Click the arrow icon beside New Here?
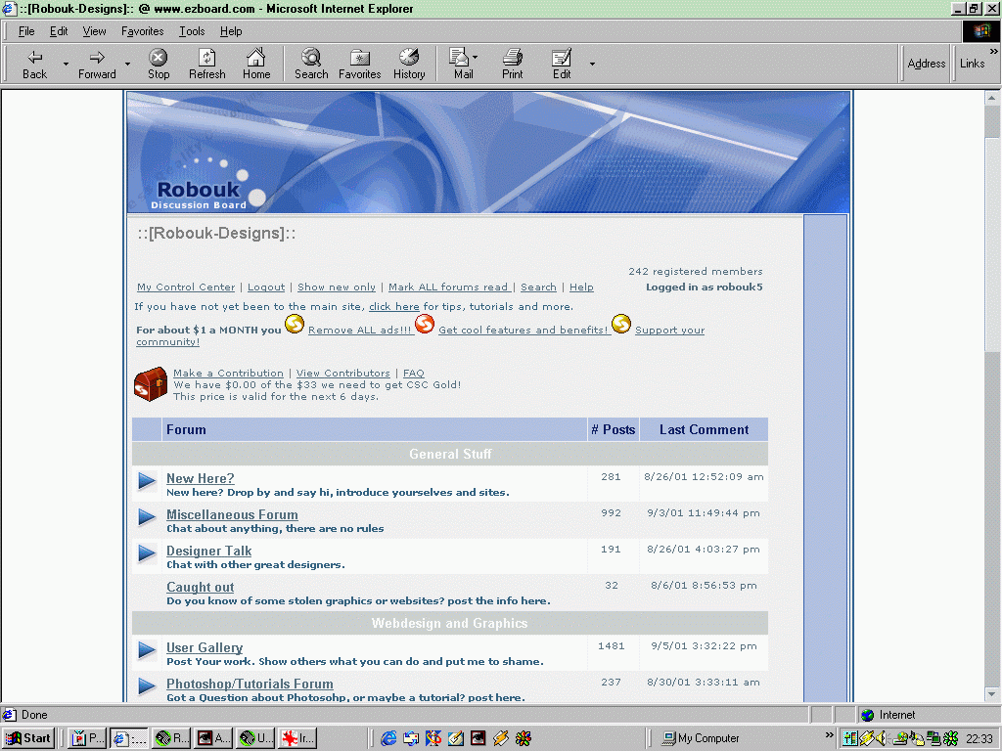This screenshot has height=751, width=1002. coord(147,480)
